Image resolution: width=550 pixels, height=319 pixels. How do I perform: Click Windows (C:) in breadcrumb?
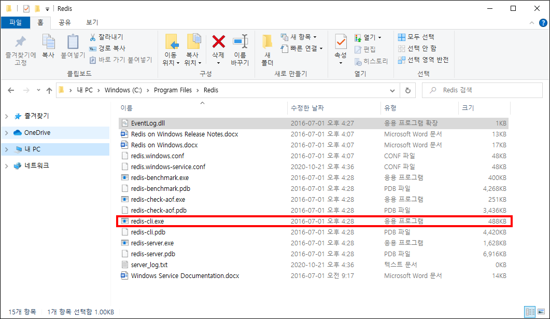pyautogui.click(x=123, y=90)
